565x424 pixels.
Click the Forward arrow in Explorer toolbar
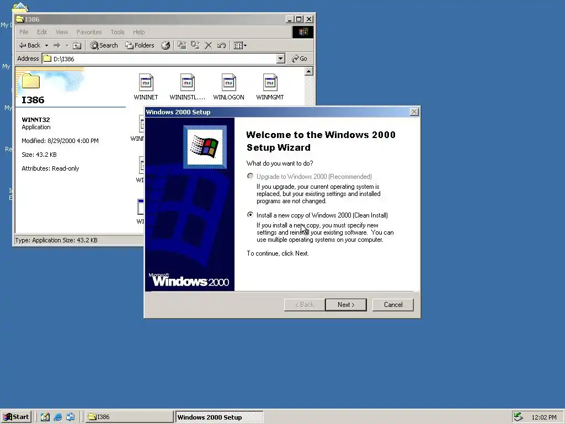57,45
